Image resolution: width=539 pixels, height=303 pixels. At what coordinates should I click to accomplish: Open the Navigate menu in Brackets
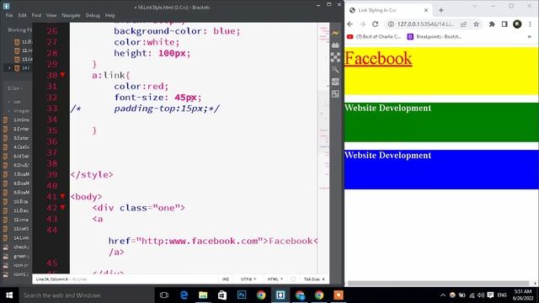71,15
